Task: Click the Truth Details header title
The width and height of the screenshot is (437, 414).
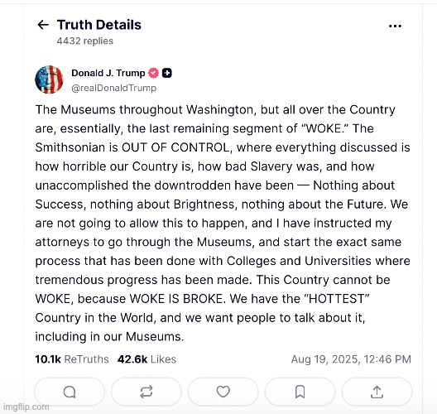Action: click(99, 25)
